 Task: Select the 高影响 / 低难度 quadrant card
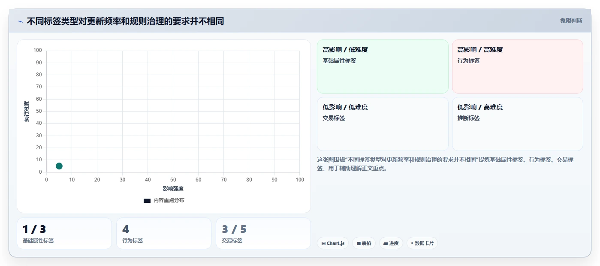(x=383, y=66)
